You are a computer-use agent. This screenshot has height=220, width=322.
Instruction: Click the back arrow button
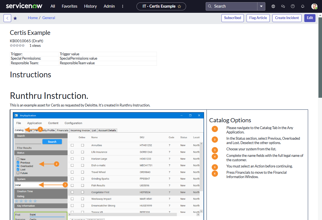pos(7,18)
